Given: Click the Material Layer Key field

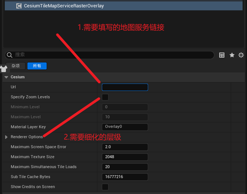Looking at the screenshot, I should (125, 127).
